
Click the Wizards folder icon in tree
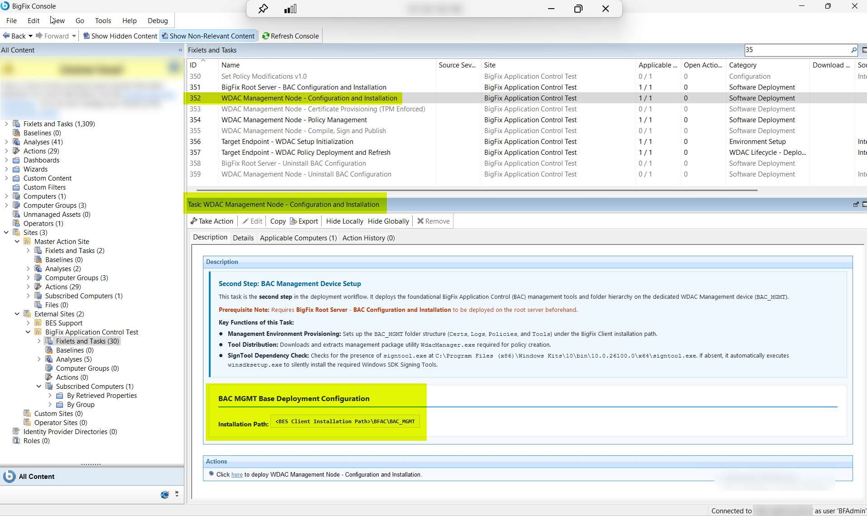tap(16, 169)
